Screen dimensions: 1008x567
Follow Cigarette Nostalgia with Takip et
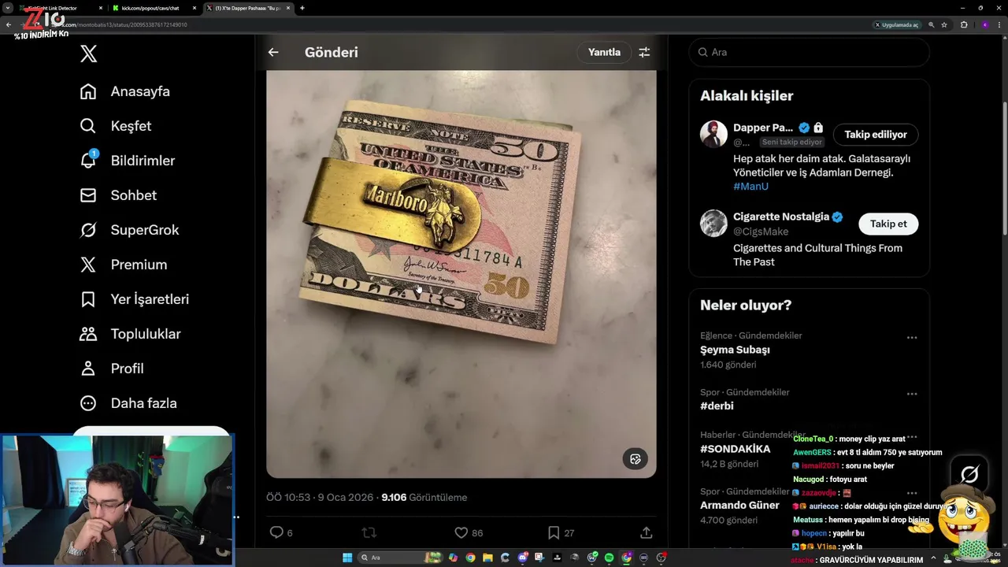(x=888, y=224)
